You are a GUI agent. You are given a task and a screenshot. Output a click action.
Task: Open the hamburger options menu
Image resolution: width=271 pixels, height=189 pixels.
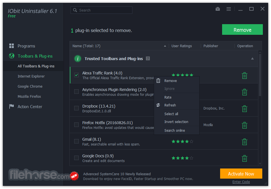[x=229, y=9]
